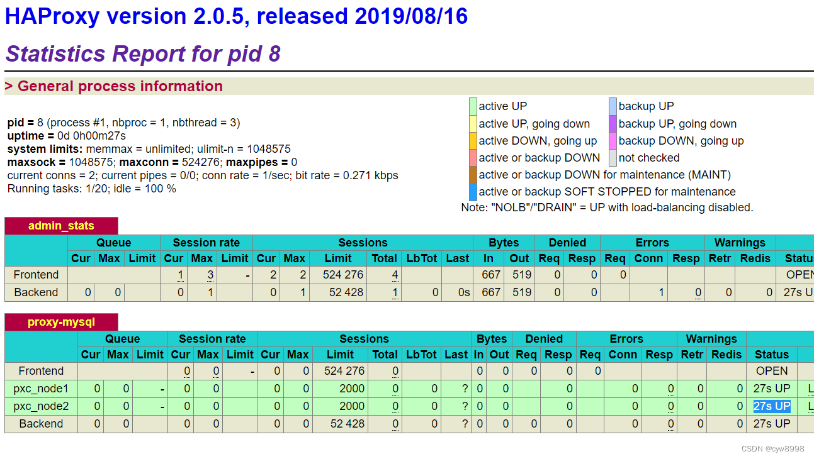Click the active or backup DOWN orange swatch
This screenshot has width=814, height=459.
click(x=473, y=158)
